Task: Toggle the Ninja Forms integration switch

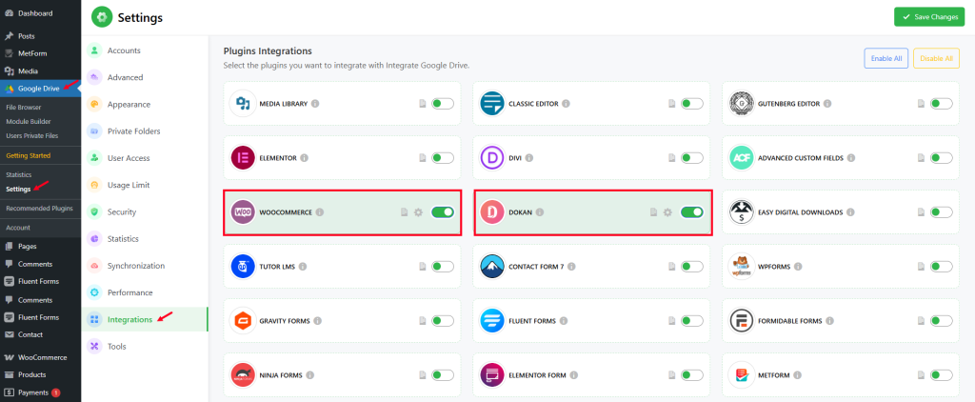Action: pyautogui.click(x=443, y=375)
